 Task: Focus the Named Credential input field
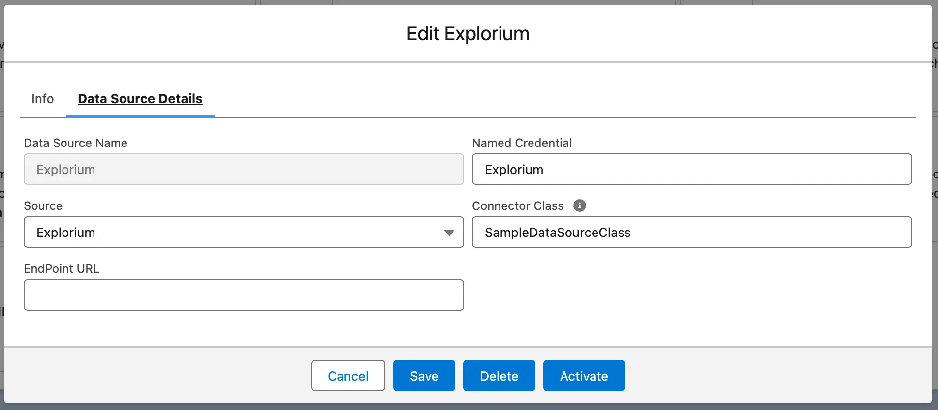tap(691, 170)
